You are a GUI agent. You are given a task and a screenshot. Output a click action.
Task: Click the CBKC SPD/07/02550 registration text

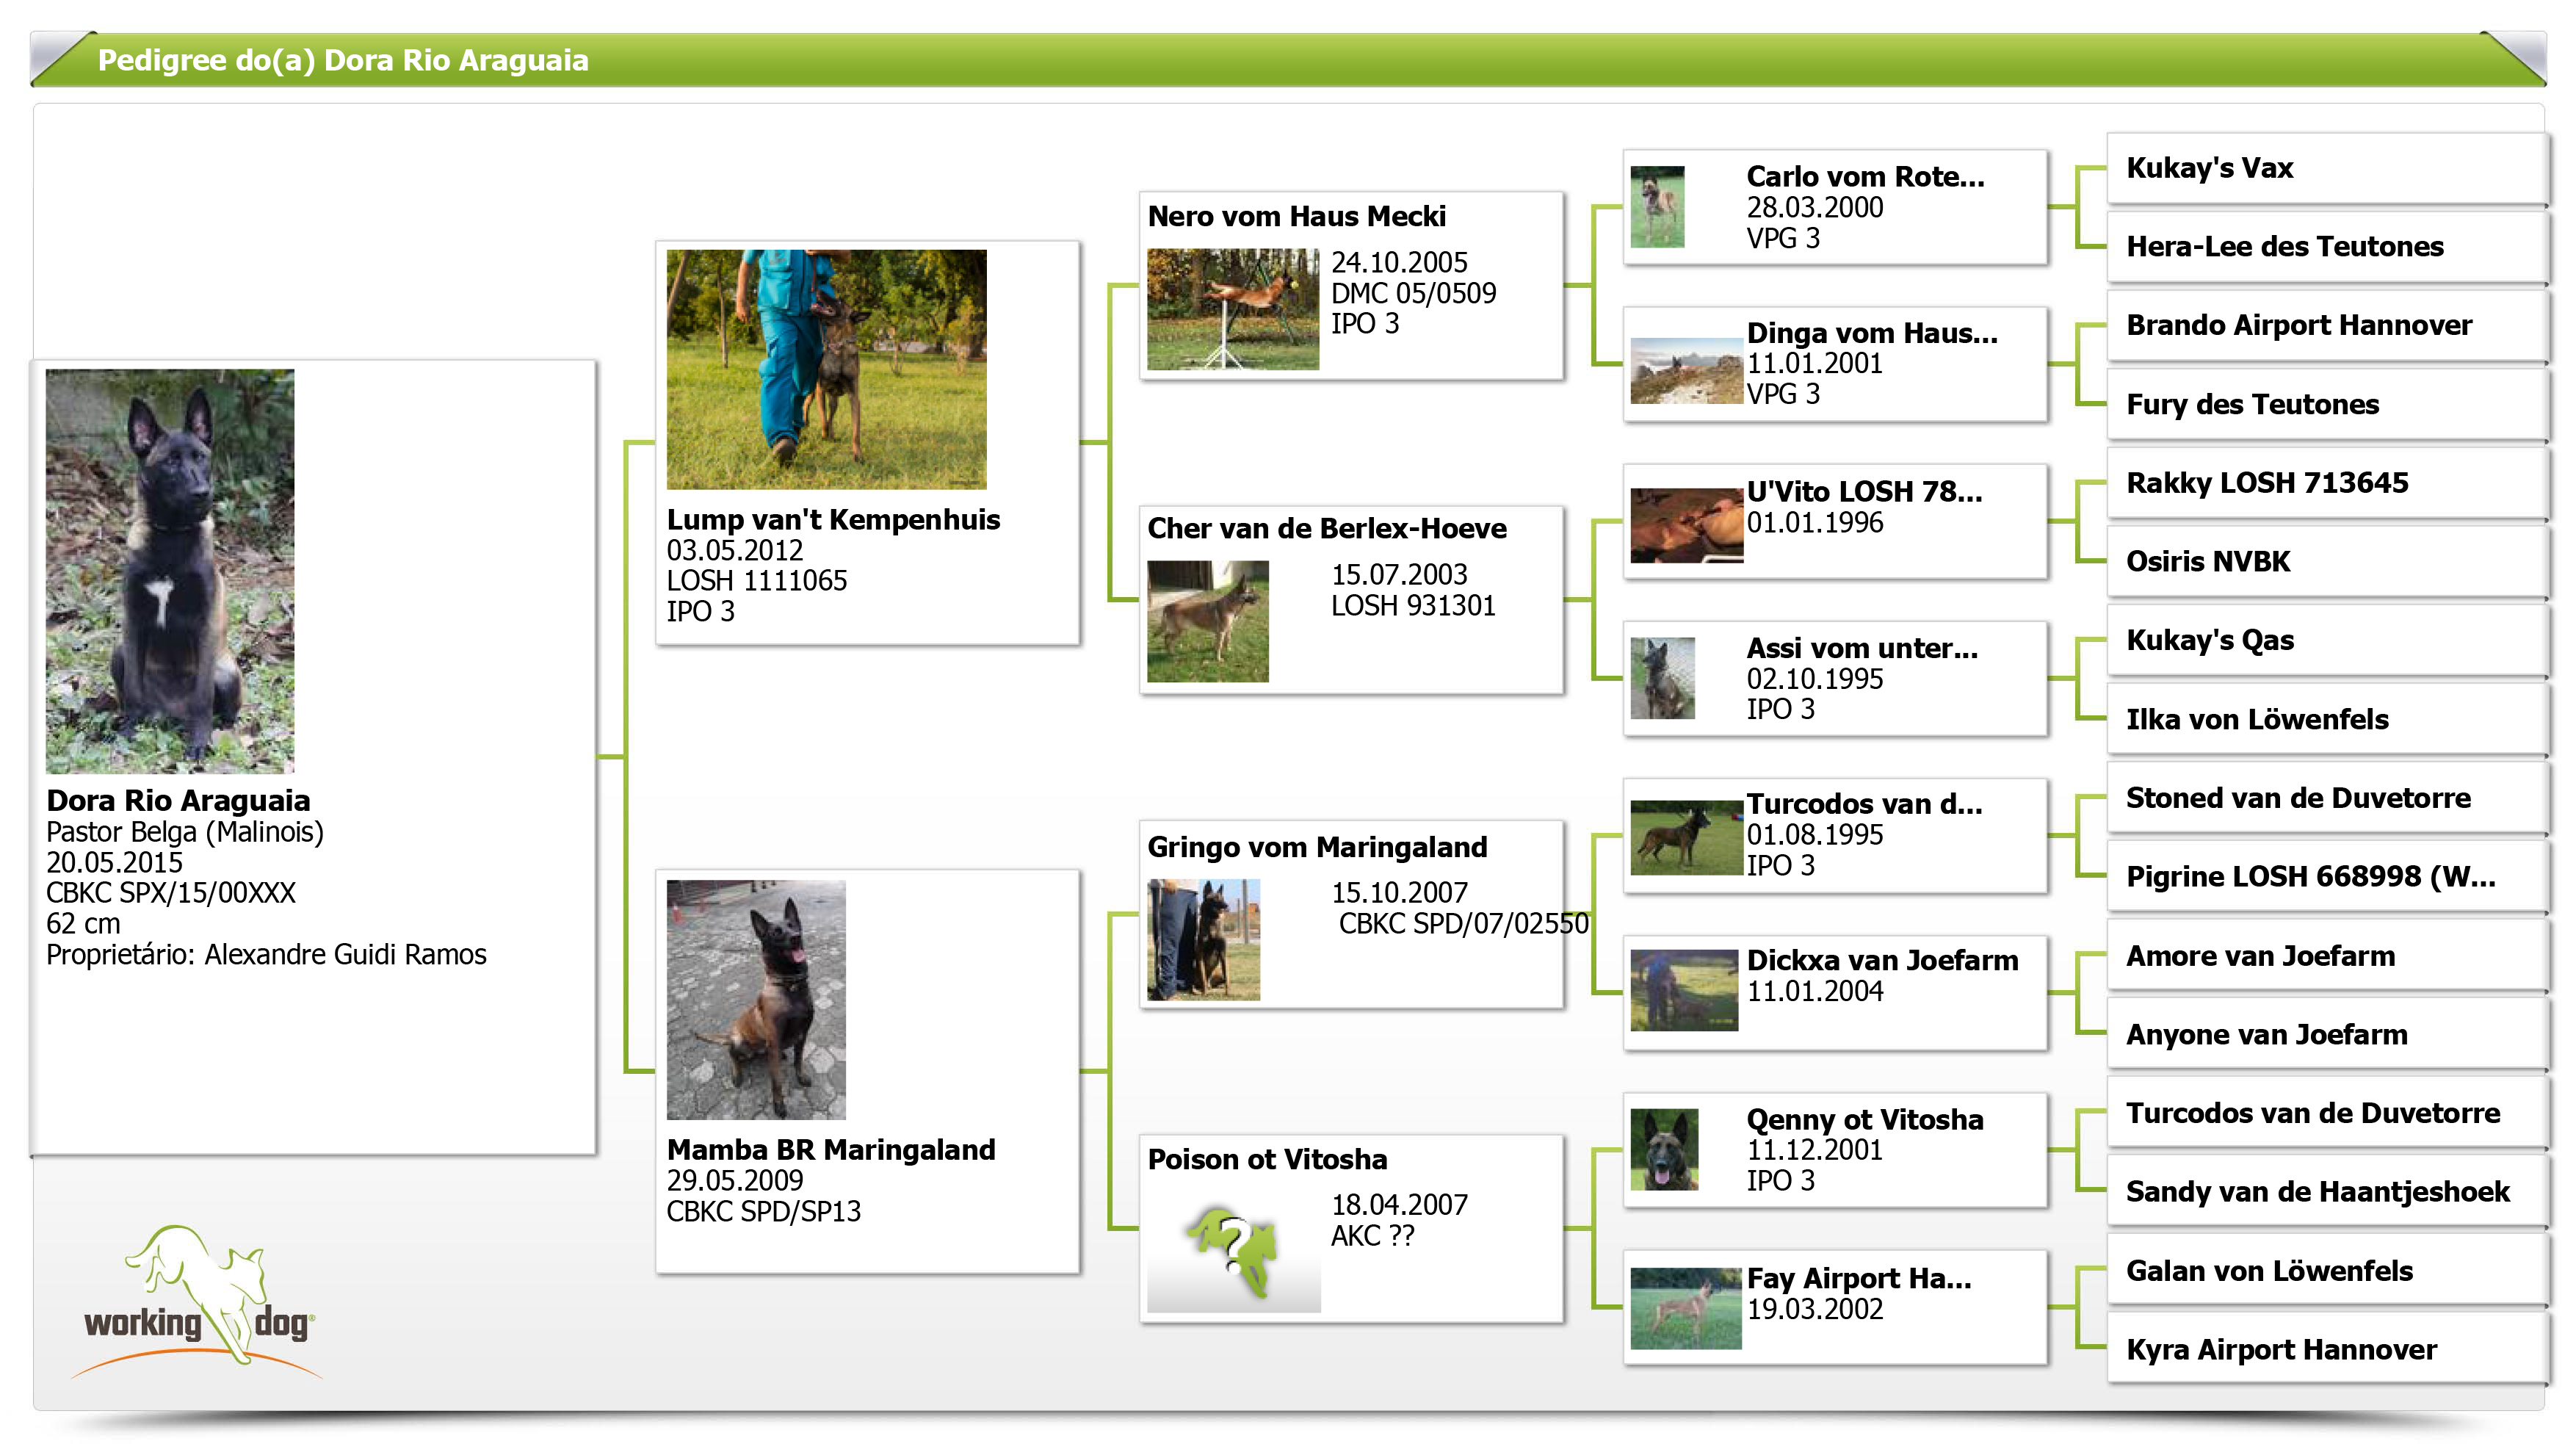[x=1464, y=923]
